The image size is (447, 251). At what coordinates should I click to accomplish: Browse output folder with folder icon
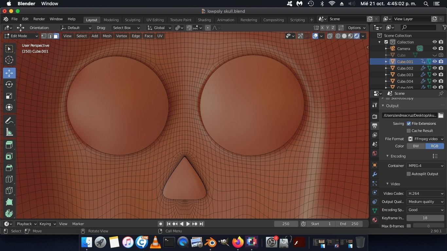[441, 115]
